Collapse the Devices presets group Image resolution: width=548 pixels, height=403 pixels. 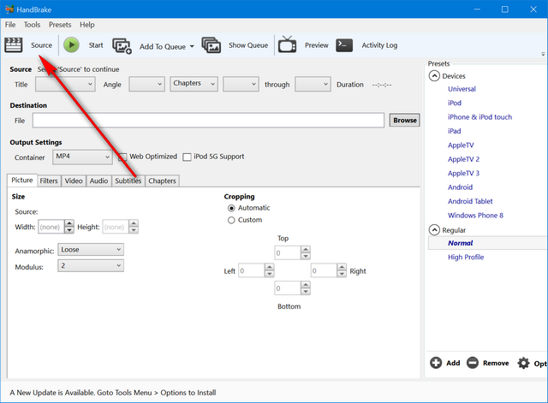coord(434,76)
